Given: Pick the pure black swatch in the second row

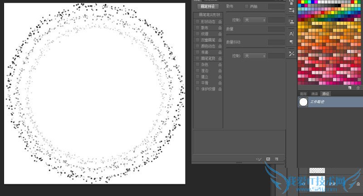Looking at the screenshot, I should click(x=339, y=5).
